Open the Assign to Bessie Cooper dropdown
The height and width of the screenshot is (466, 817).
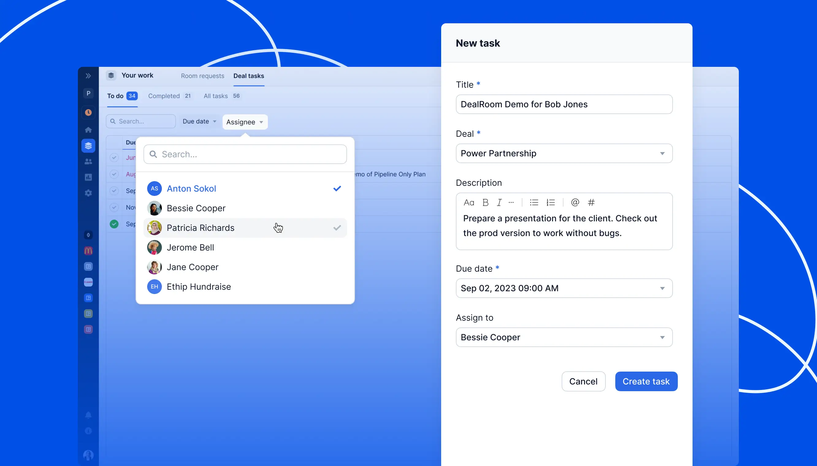pos(564,337)
